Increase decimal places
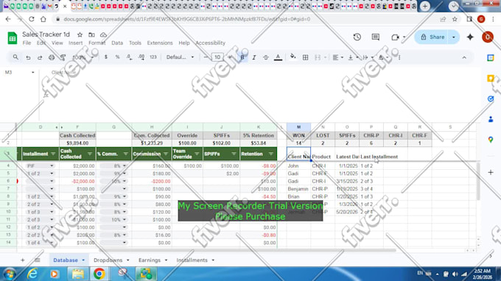Screen dimensions: 501x281 click(141, 57)
